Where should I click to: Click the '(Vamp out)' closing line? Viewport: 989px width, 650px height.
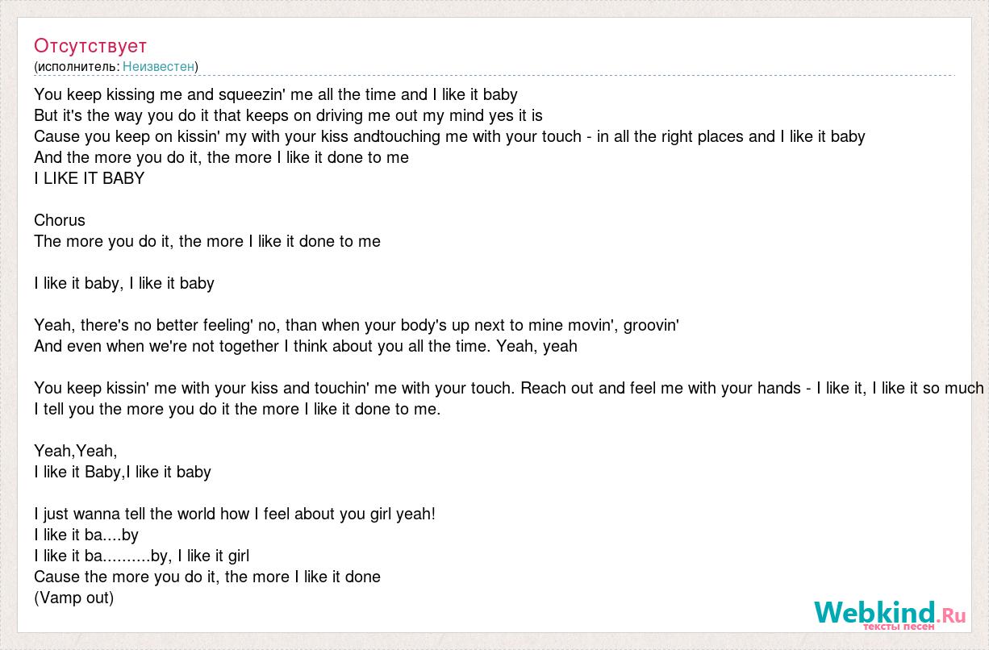[x=74, y=598]
